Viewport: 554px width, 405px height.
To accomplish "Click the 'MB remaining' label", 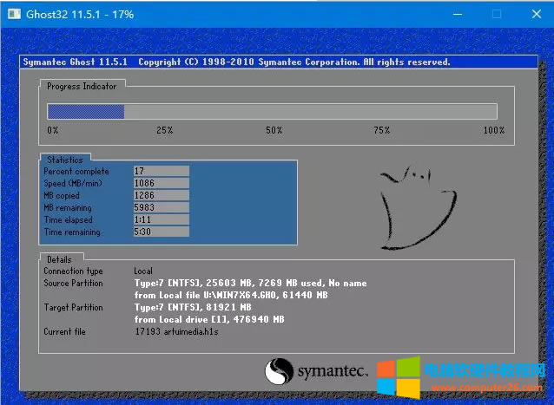I will click(68, 207).
